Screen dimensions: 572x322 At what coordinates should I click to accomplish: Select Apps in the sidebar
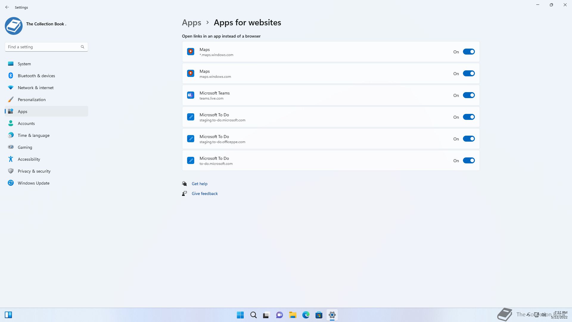click(46, 112)
